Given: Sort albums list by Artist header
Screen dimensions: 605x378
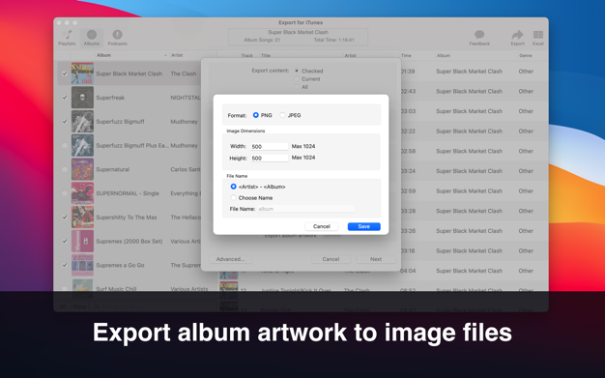Looking at the screenshot, I should click(177, 55).
